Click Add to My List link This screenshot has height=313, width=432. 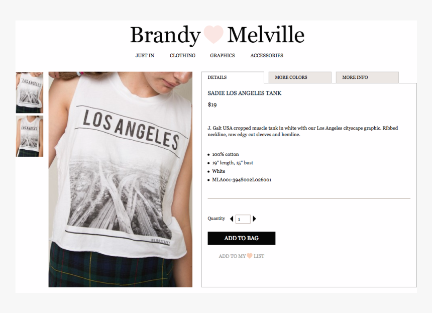point(241,256)
